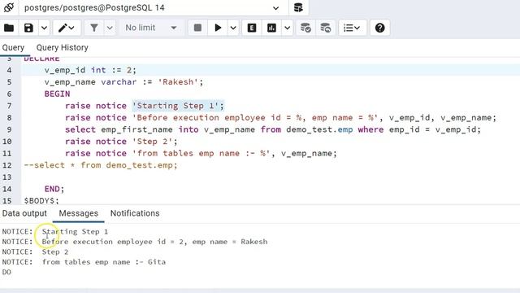Click the Rollback transaction icon
This screenshot has width=520, height=293.
coord(325,28)
